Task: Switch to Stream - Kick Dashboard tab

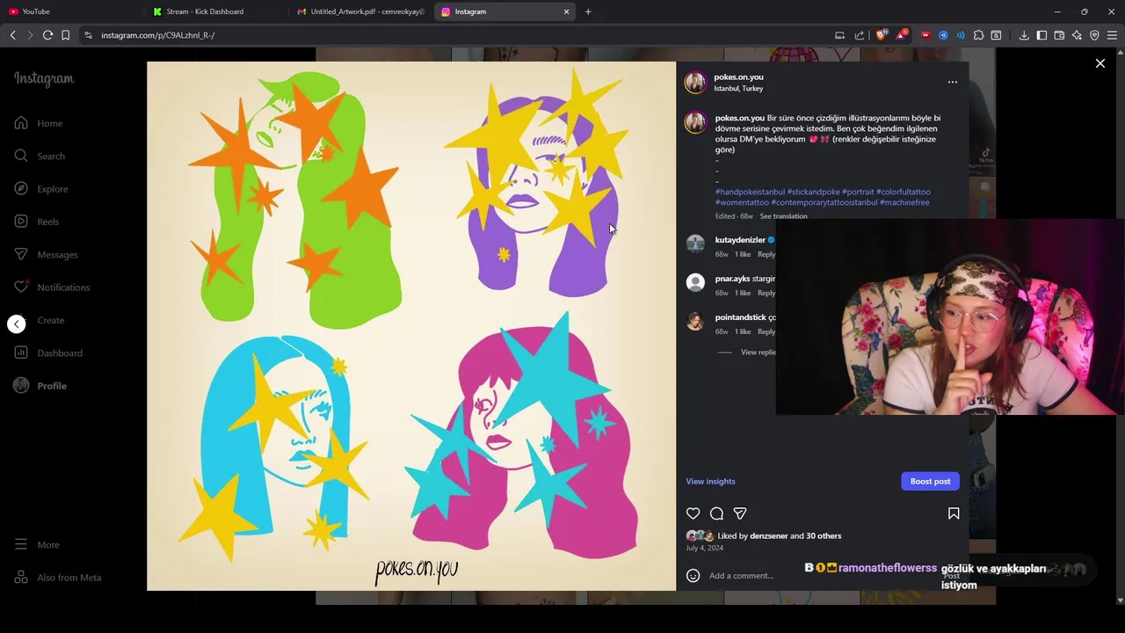Action: coord(216,11)
